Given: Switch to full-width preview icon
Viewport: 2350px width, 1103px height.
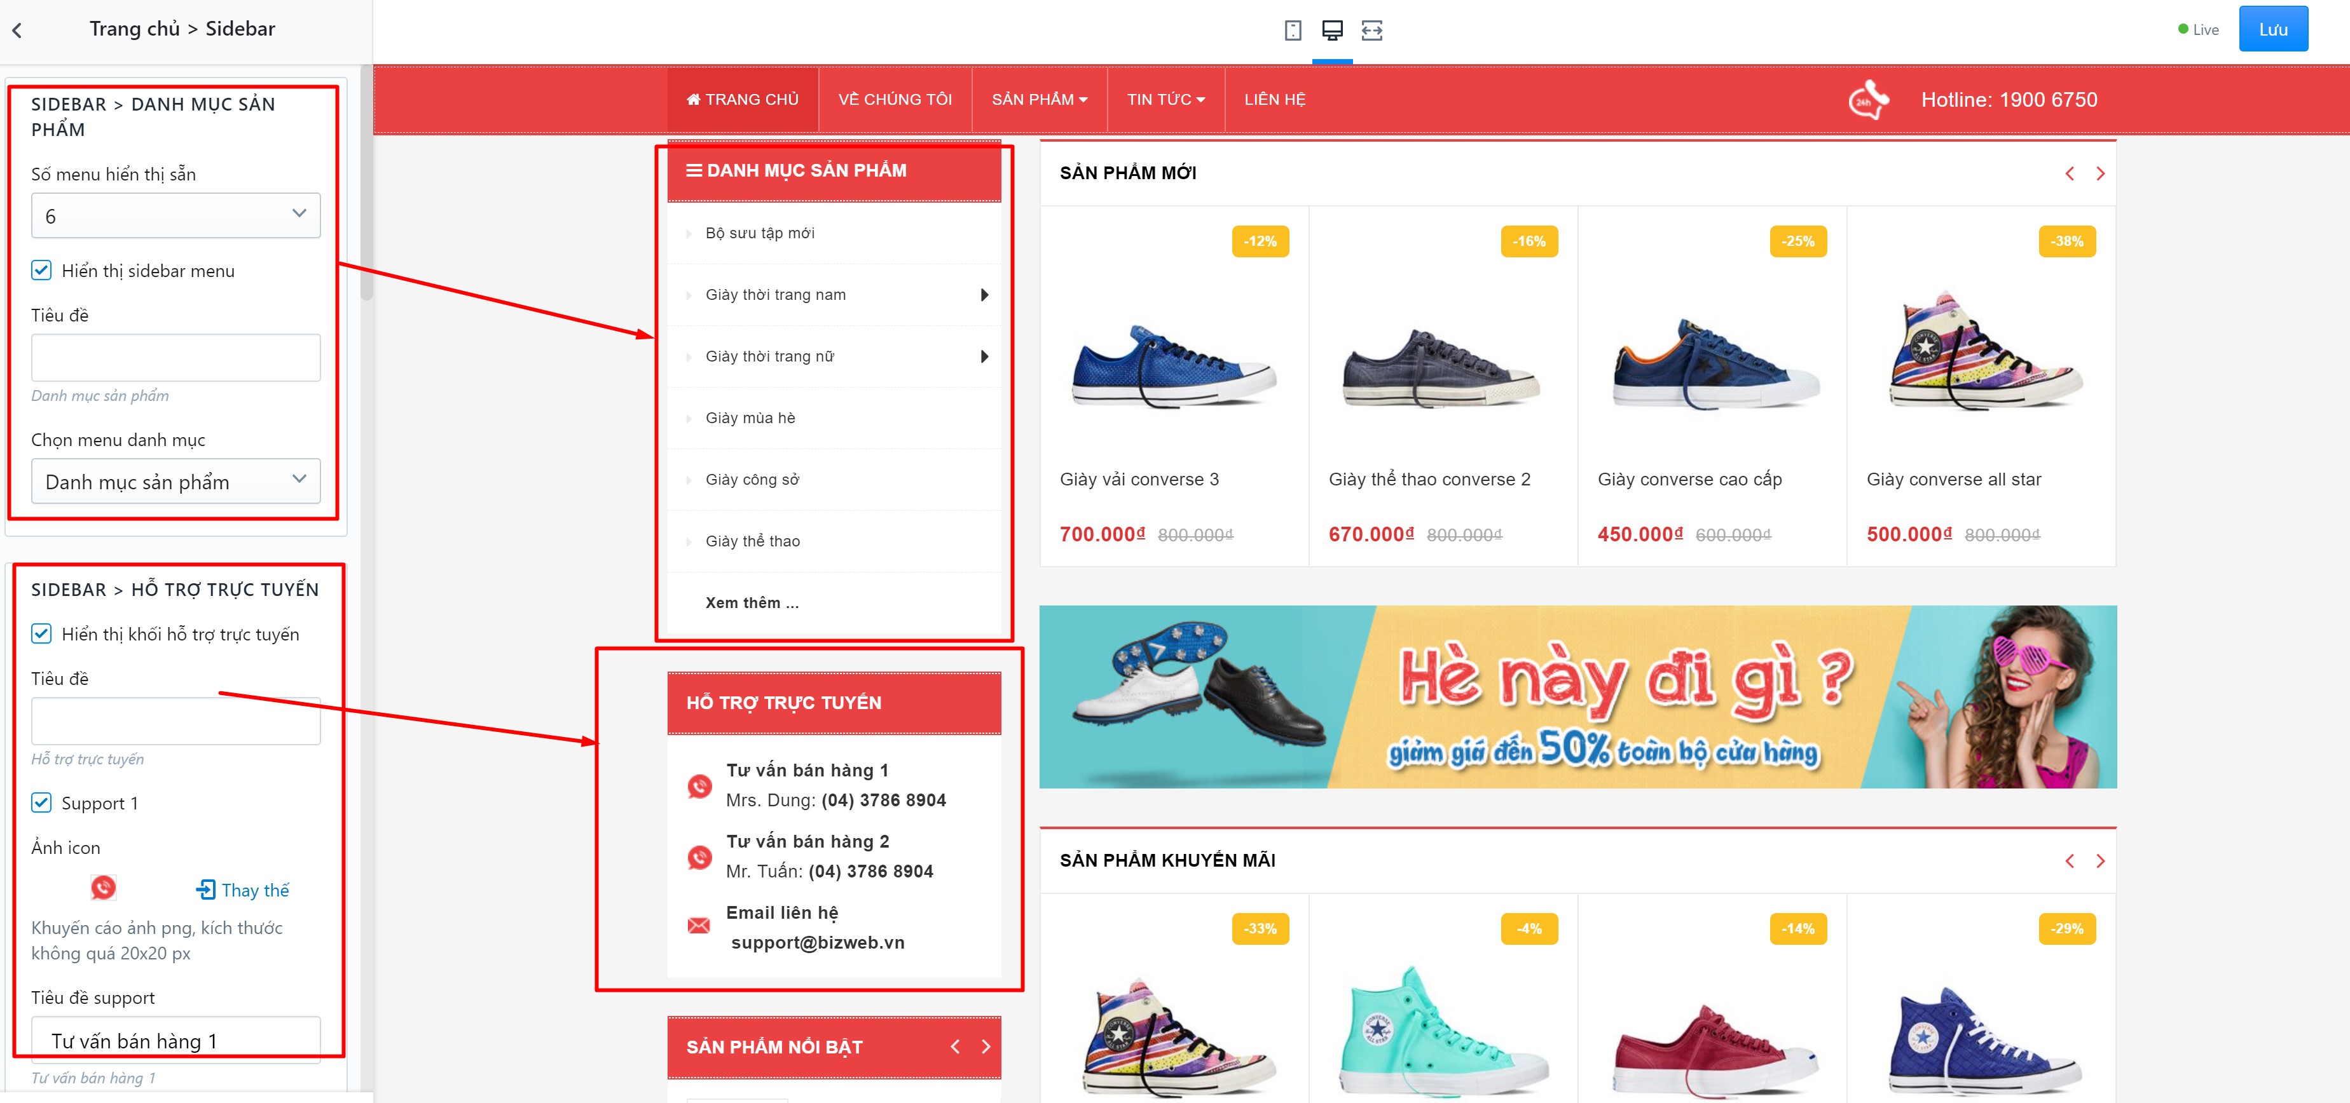Looking at the screenshot, I should pos(1372,30).
